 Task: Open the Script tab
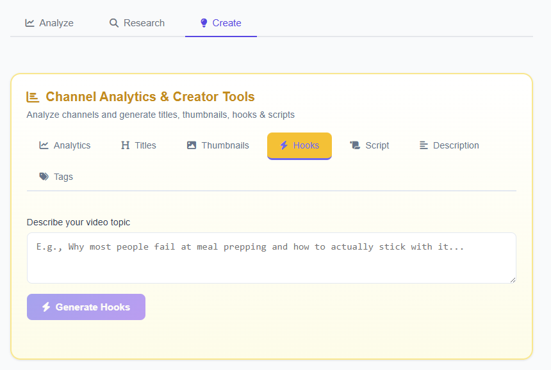pyautogui.click(x=370, y=145)
